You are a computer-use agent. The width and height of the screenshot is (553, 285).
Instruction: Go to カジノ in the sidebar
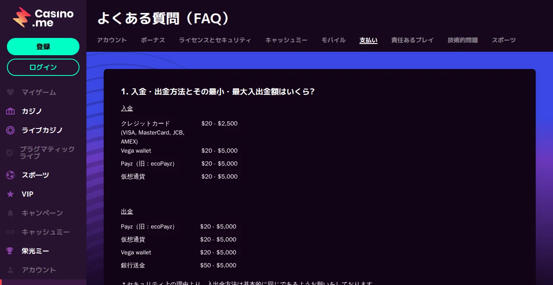pos(32,111)
